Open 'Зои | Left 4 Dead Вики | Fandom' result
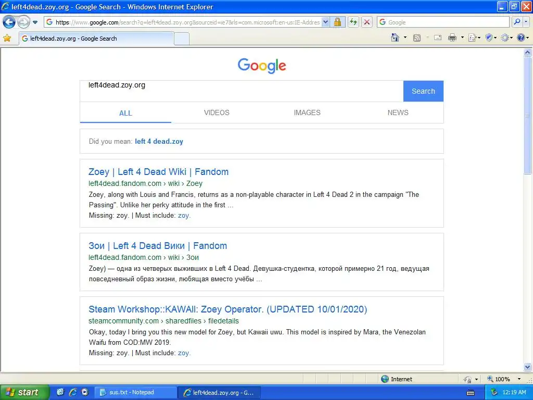 [x=158, y=246]
